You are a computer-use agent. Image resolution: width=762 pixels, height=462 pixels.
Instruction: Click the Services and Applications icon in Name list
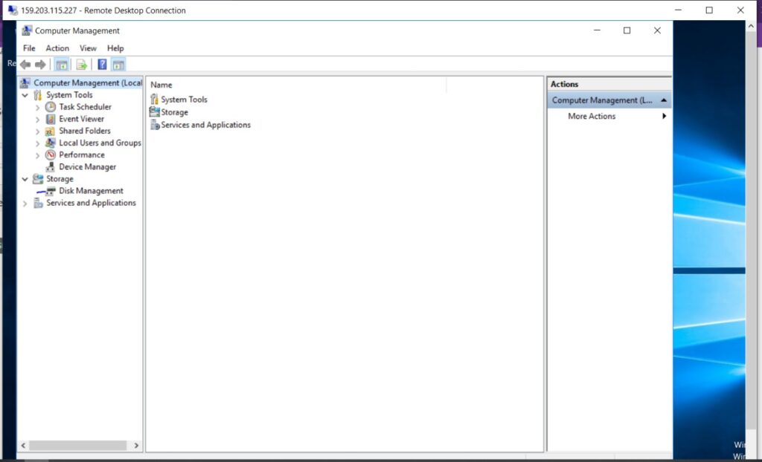click(155, 126)
